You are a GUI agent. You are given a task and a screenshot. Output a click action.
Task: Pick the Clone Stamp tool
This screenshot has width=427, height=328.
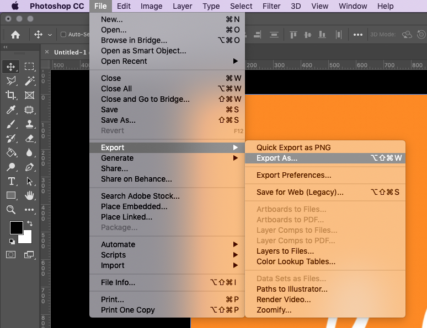point(29,124)
